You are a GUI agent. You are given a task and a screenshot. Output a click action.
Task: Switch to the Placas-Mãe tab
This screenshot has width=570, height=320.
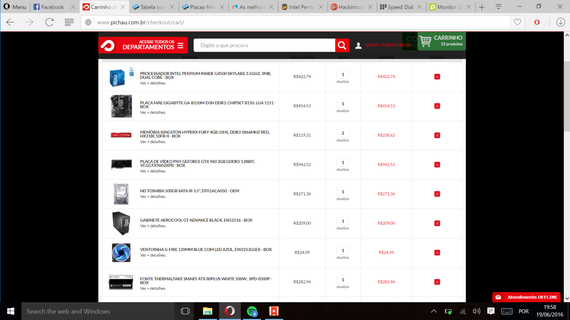202,7
